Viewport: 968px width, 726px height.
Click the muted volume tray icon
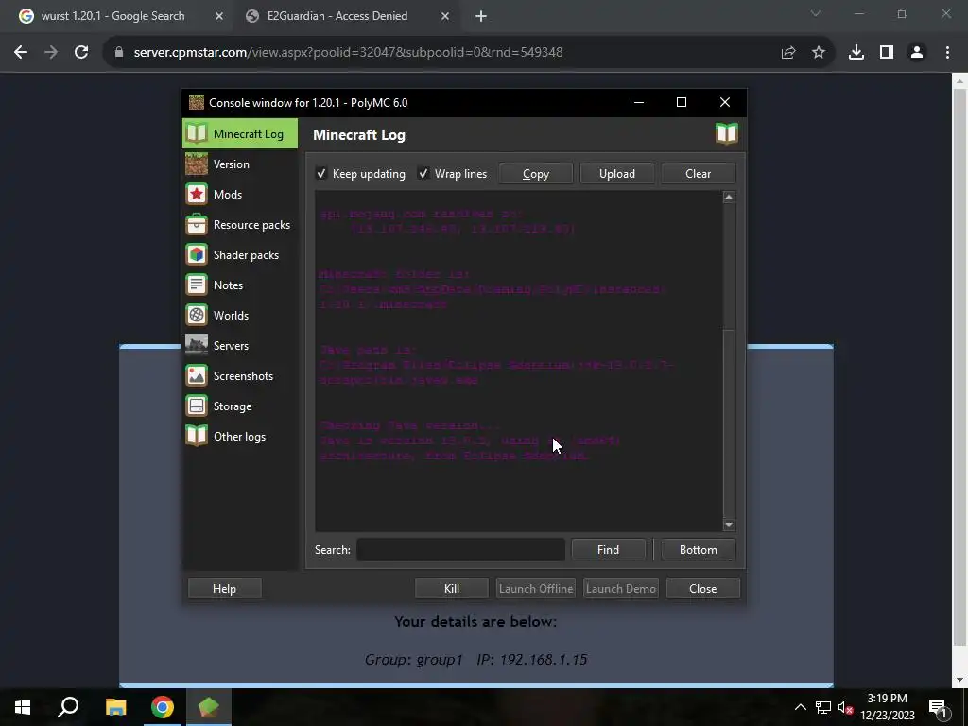pos(846,707)
